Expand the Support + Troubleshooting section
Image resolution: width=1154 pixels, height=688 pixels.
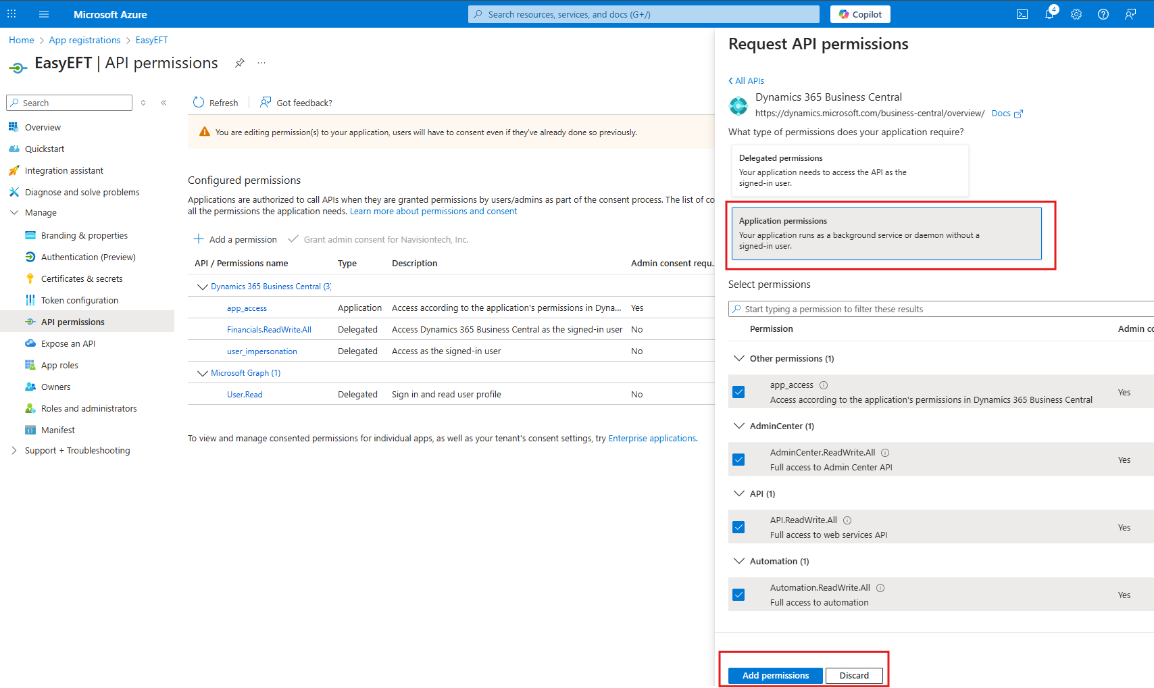[x=14, y=450]
